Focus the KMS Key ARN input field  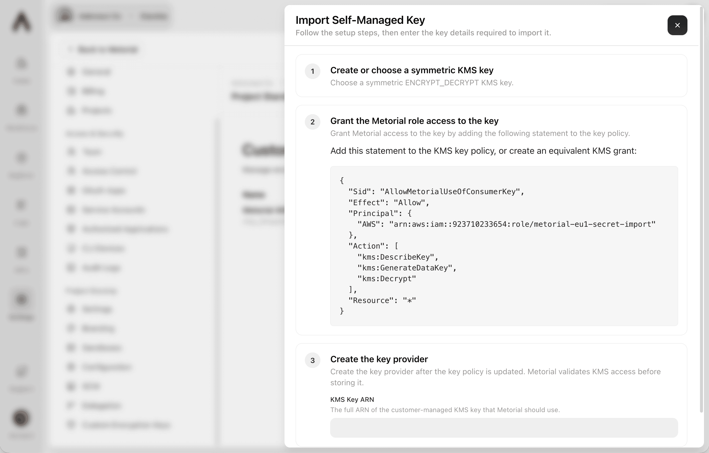coord(504,427)
